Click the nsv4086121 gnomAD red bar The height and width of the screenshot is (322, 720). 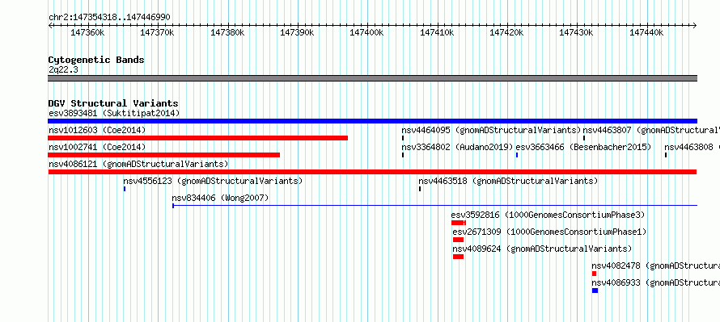[372, 172]
